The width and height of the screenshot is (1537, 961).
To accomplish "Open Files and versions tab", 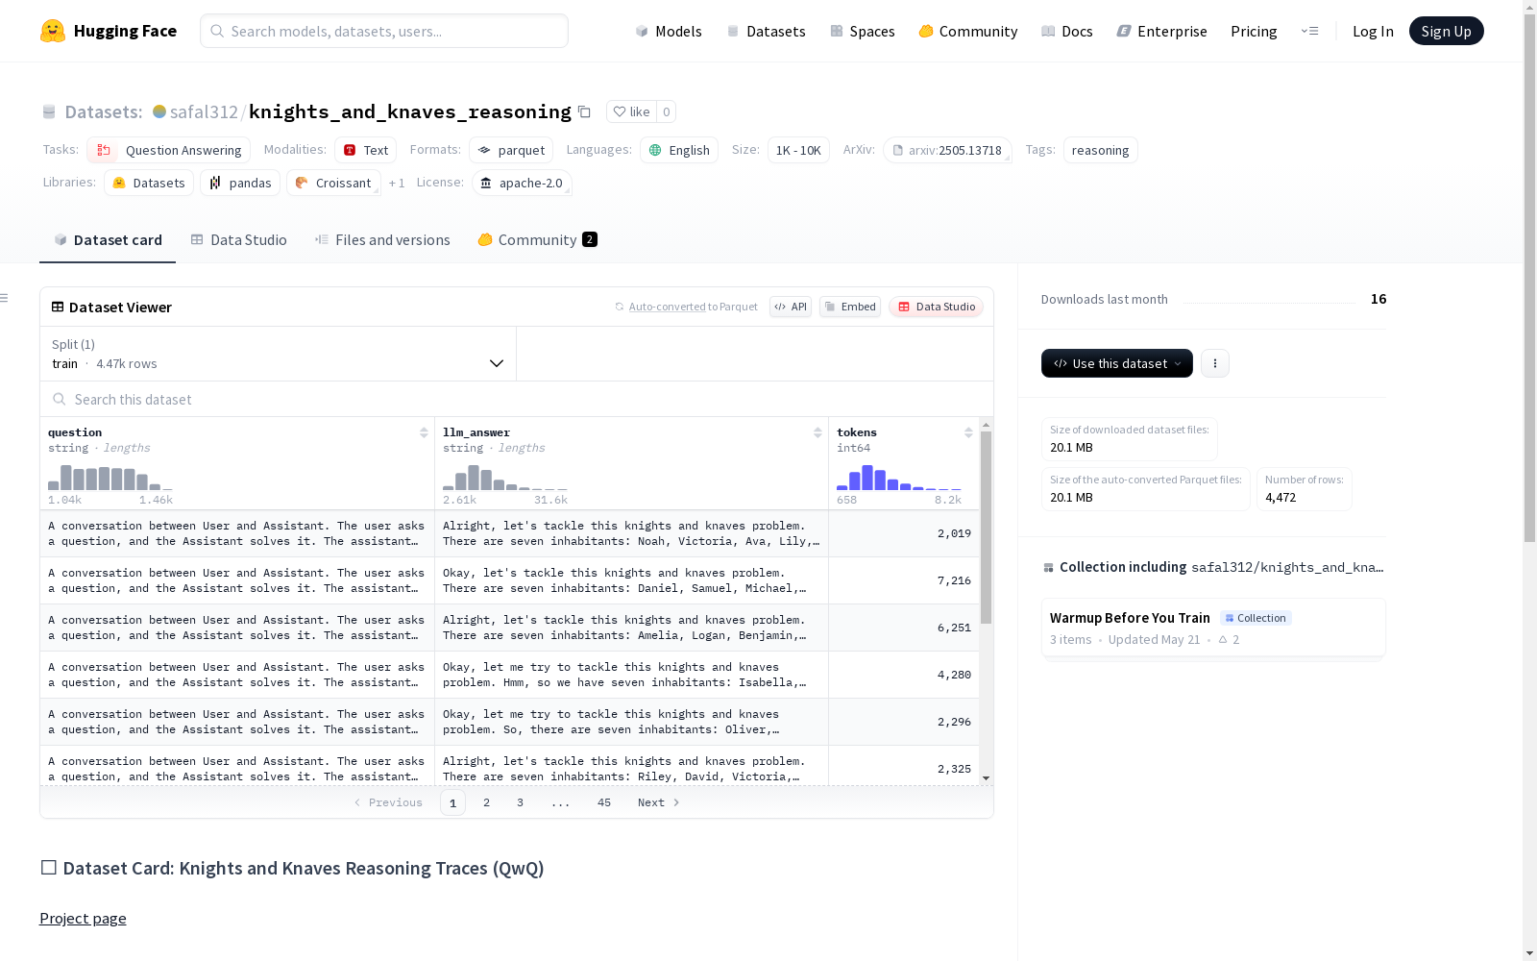I will click(382, 239).
